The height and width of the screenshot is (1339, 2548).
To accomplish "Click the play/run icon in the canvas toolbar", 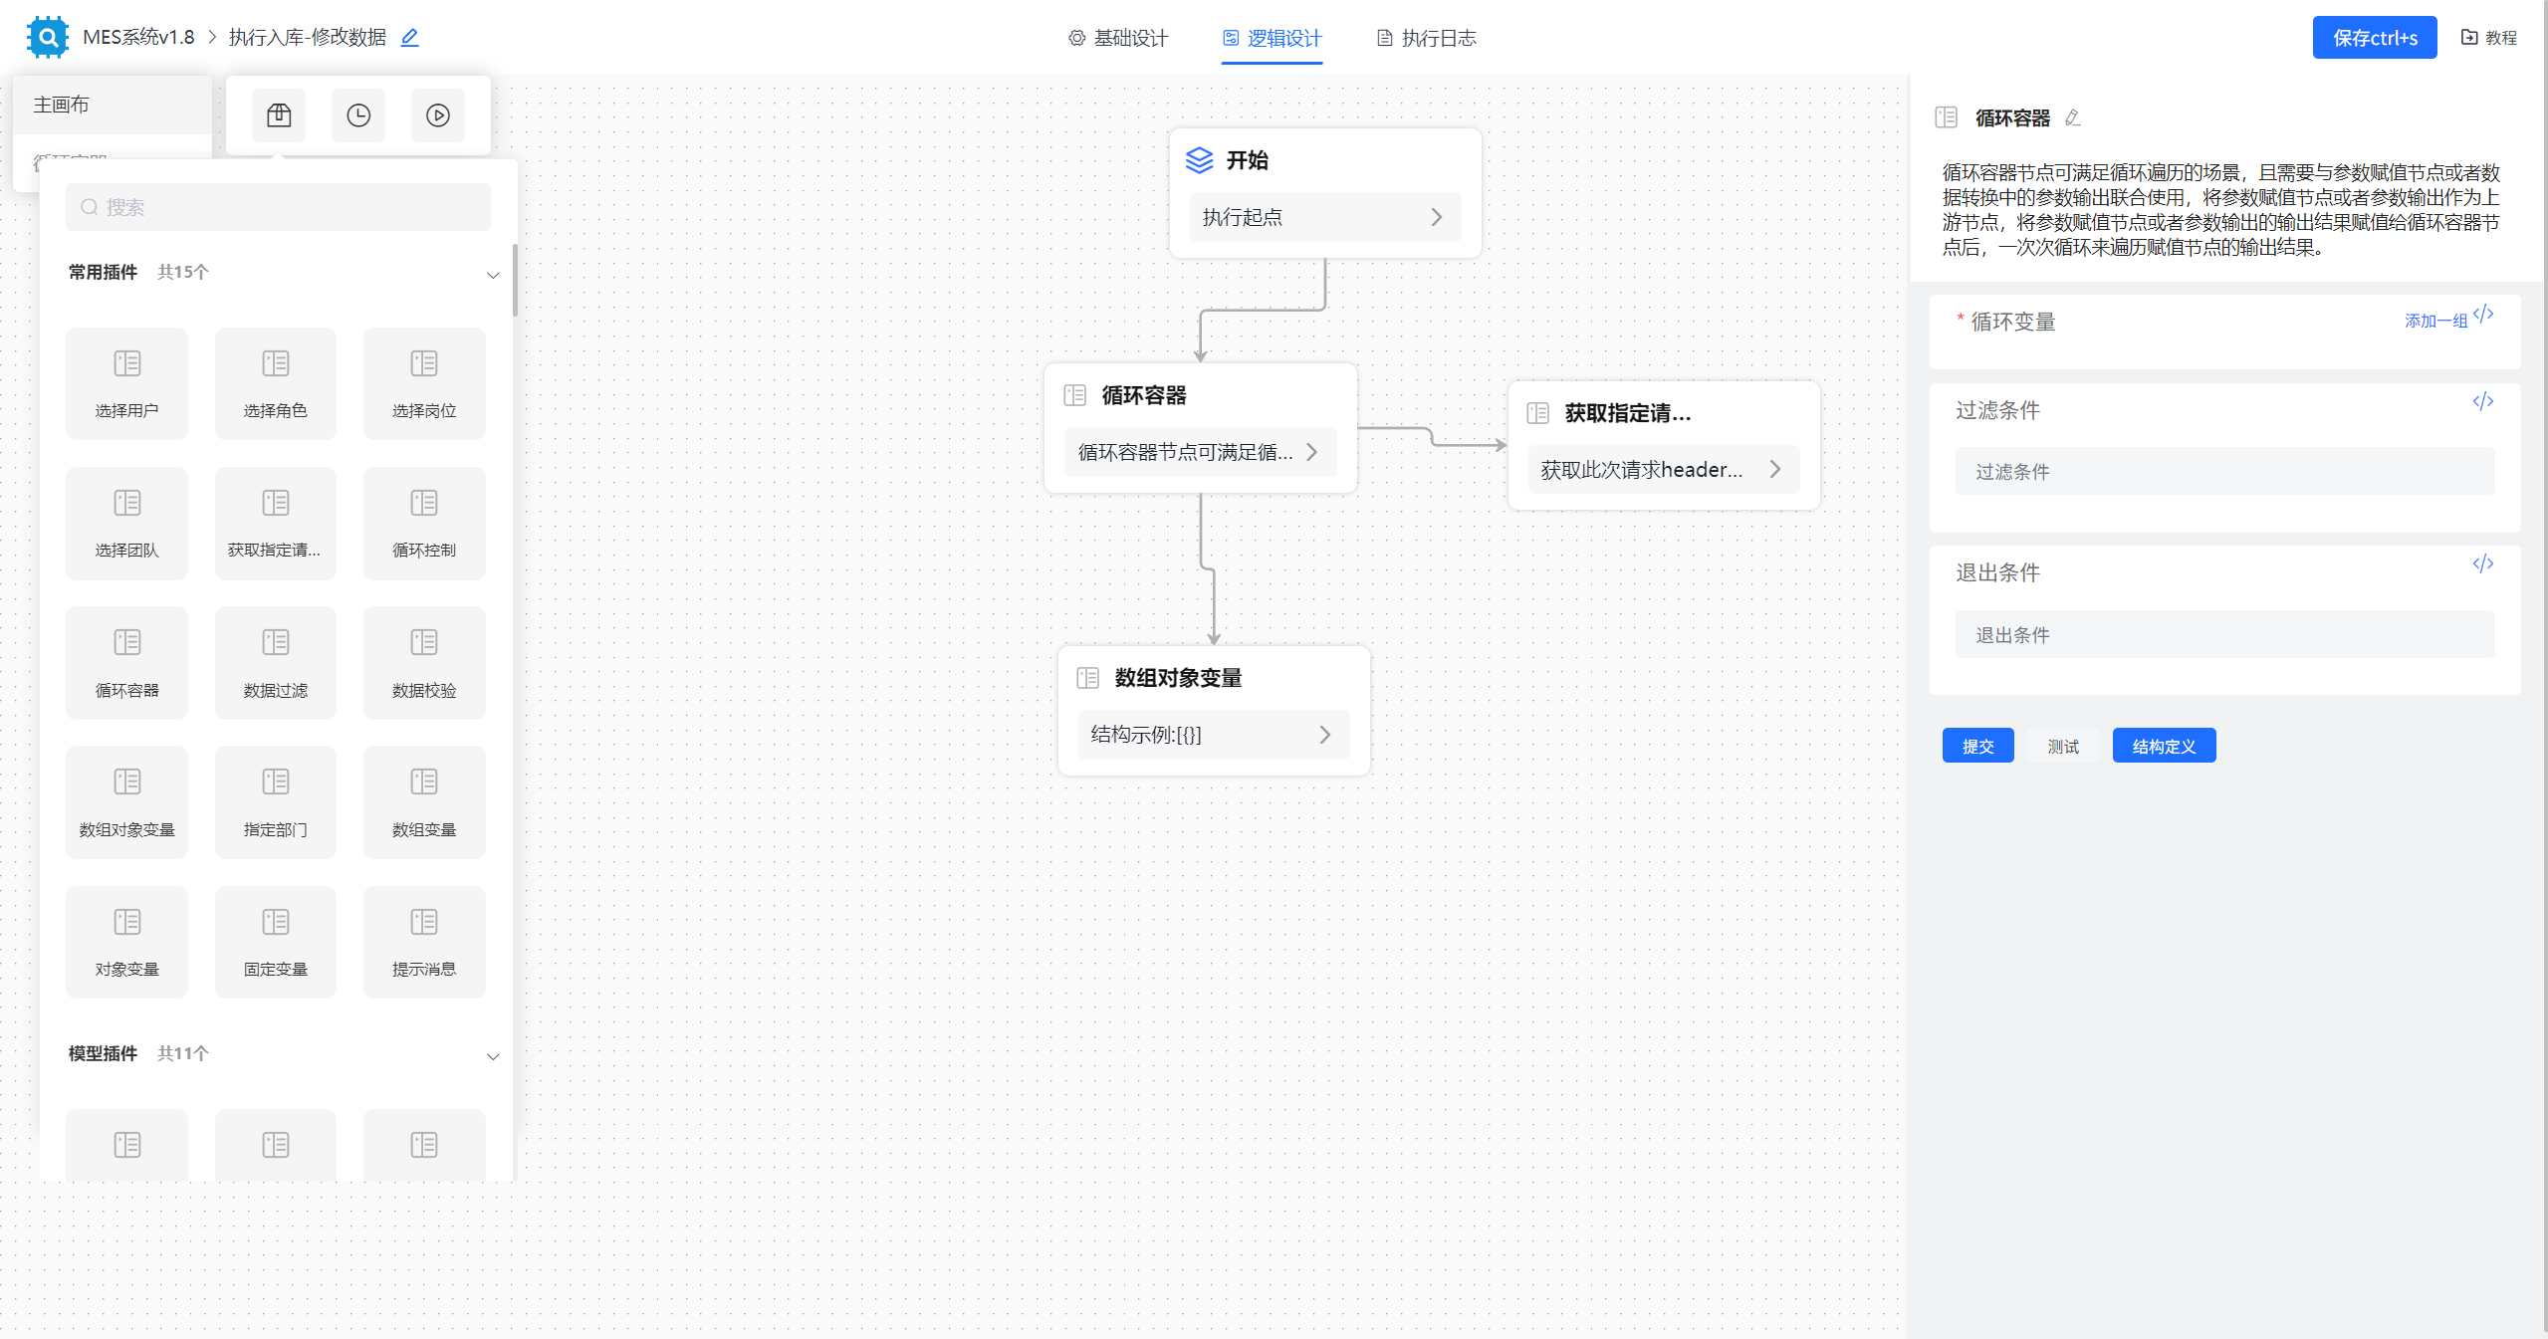I will pos(438,114).
